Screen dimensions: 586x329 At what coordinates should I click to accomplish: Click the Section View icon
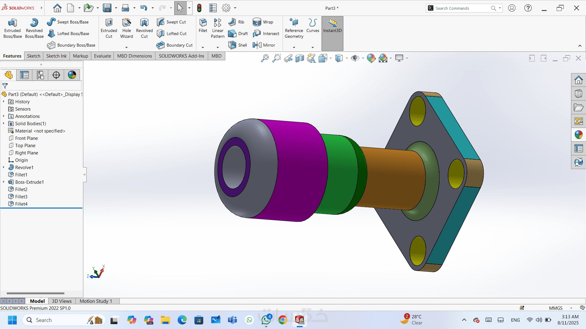(x=299, y=58)
